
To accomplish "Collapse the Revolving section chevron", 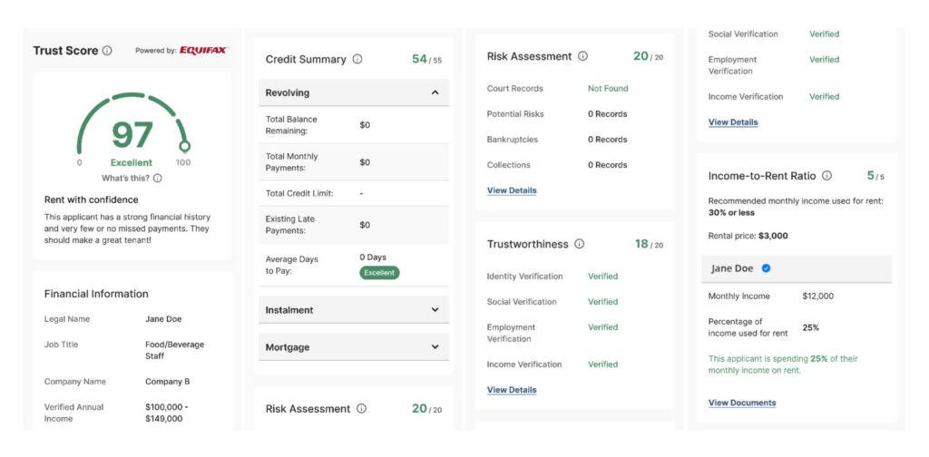I will coord(435,92).
